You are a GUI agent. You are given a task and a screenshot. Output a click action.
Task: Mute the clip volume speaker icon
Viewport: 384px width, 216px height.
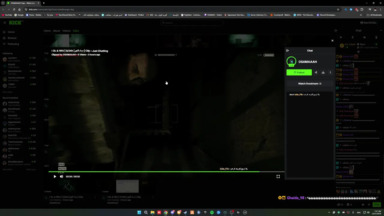(x=61, y=176)
